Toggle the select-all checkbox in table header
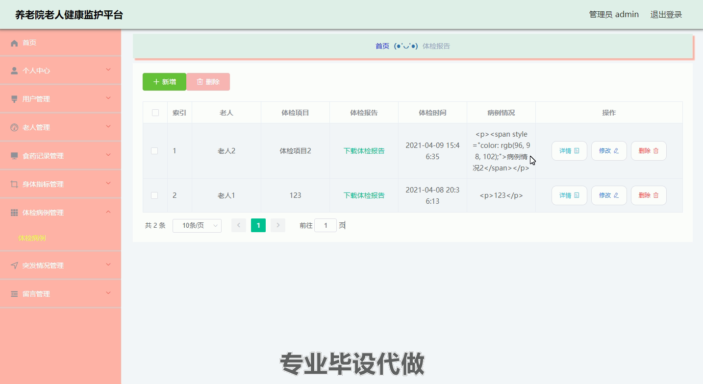This screenshot has height=384, width=703. coord(155,113)
